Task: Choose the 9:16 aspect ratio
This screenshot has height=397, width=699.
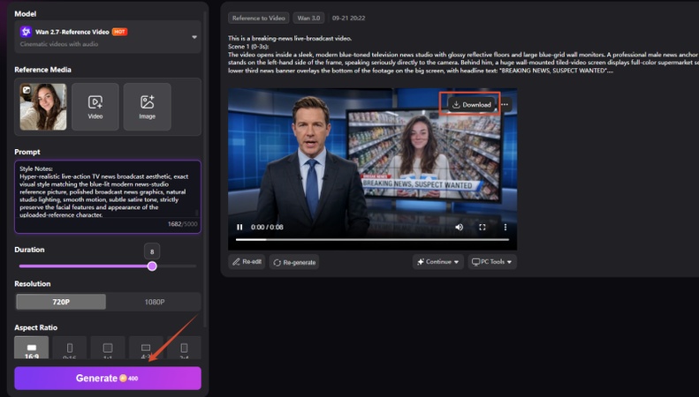Action: (x=70, y=348)
